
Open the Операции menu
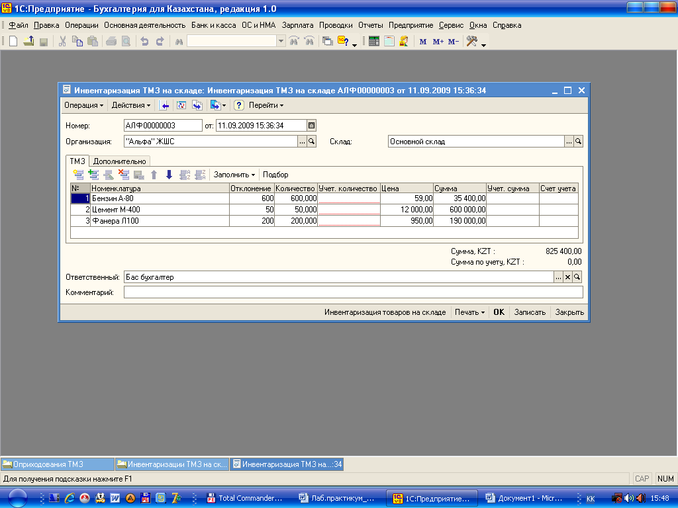(81, 25)
